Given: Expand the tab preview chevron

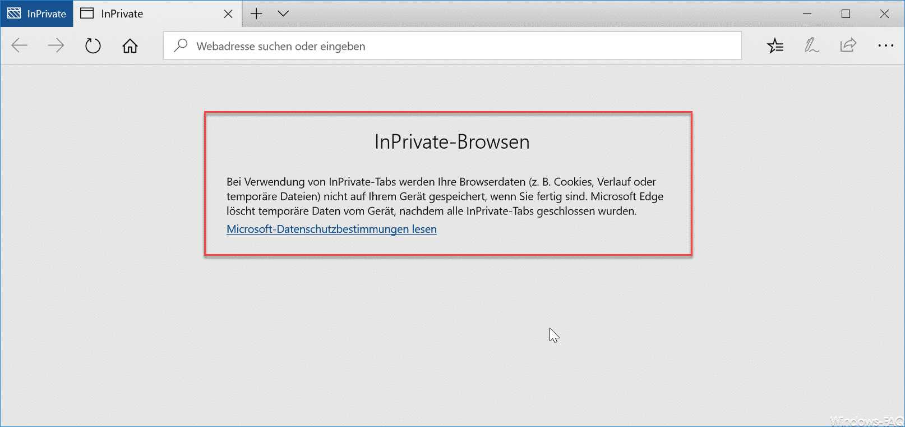Looking at the screenshot, I should tap(283, 13).
